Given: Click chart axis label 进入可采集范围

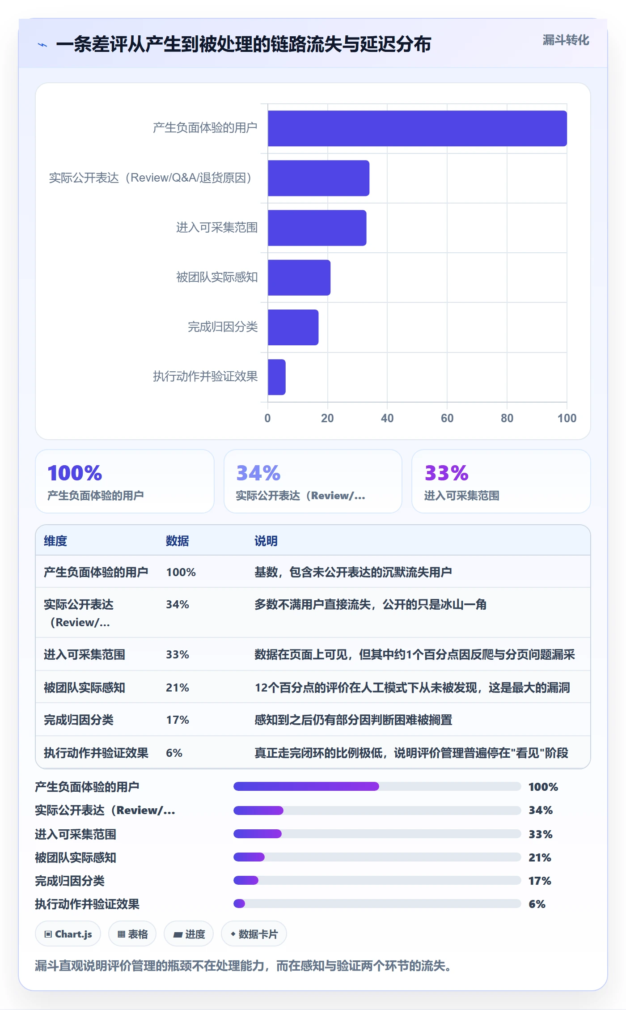Looking at the screenshot, I should [217, 228].
